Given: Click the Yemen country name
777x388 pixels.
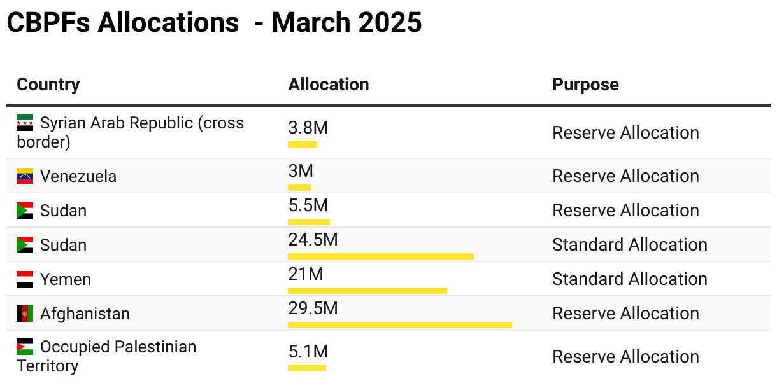Looking at the screenshot, I should pos(66,279).
